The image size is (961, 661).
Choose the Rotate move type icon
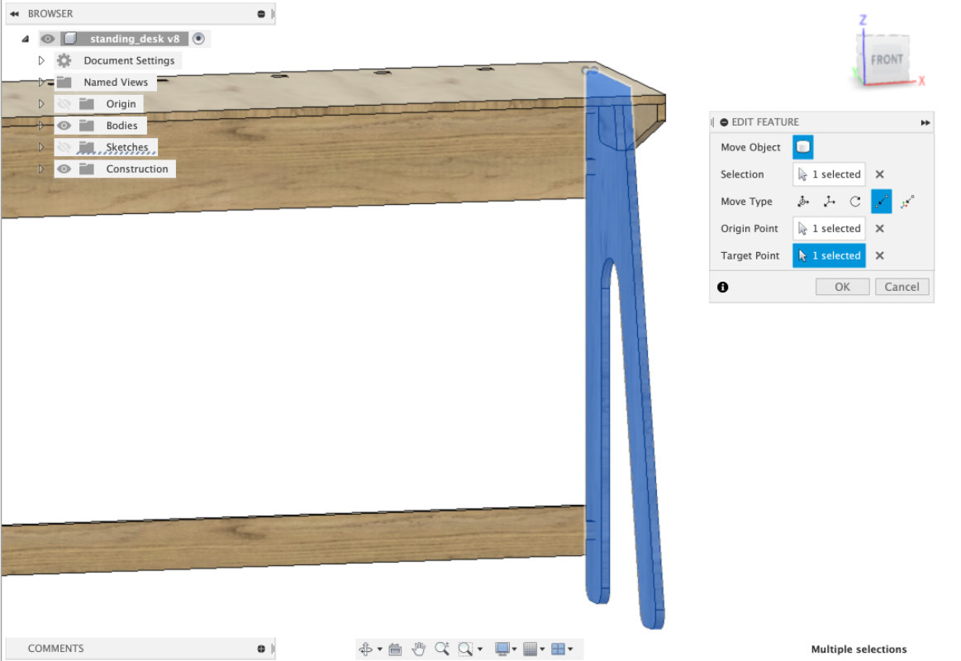[x=855, y=202]
